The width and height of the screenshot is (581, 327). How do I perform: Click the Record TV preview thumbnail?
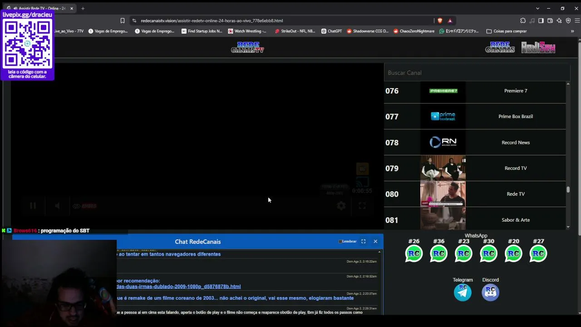click(443, 168)
